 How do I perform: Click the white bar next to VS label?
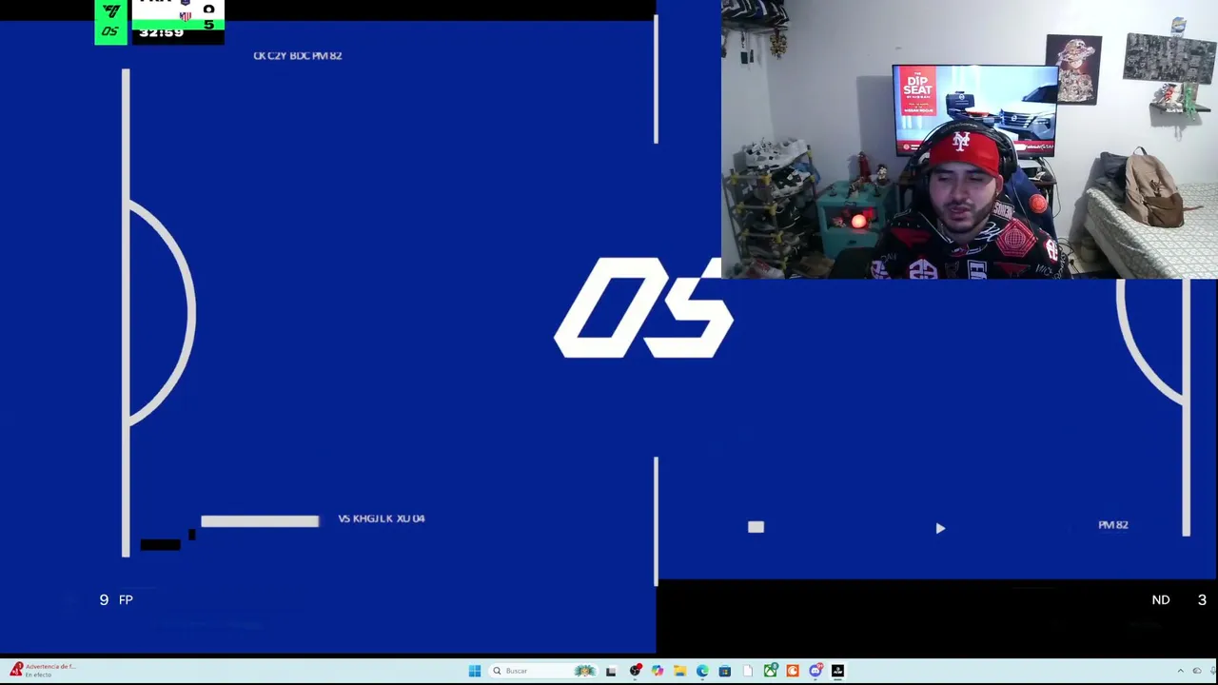[260, 520]
